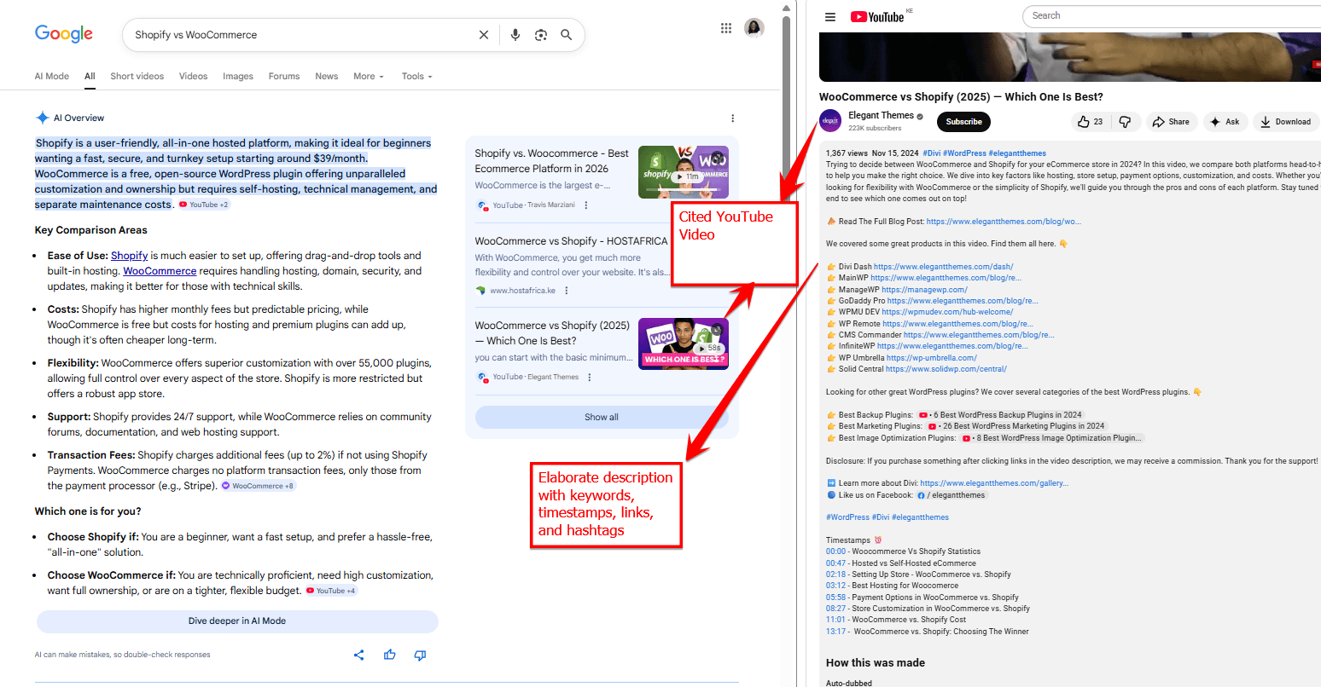Give thumbs up to the AI Overview

tap(389, 655)
